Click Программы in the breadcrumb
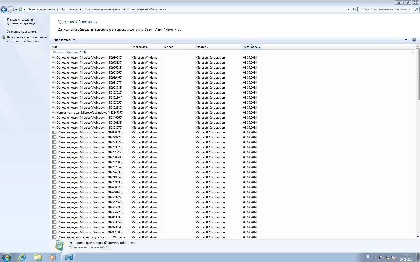This screenshot has height=262, width=420. pyautogui.click(x=69, y=9)
